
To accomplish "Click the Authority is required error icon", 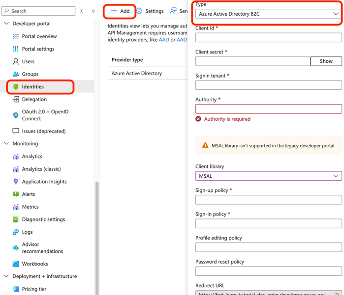I will (198, 119).
